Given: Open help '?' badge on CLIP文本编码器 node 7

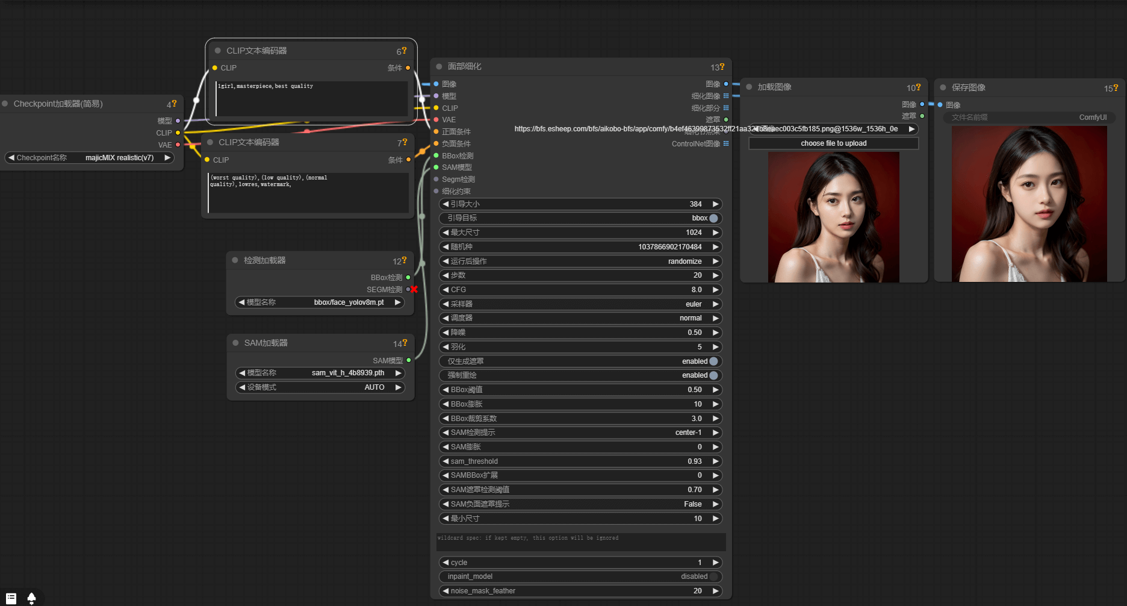Looking at the screenshot, I should pyautogui.click(x=405, y=142).
